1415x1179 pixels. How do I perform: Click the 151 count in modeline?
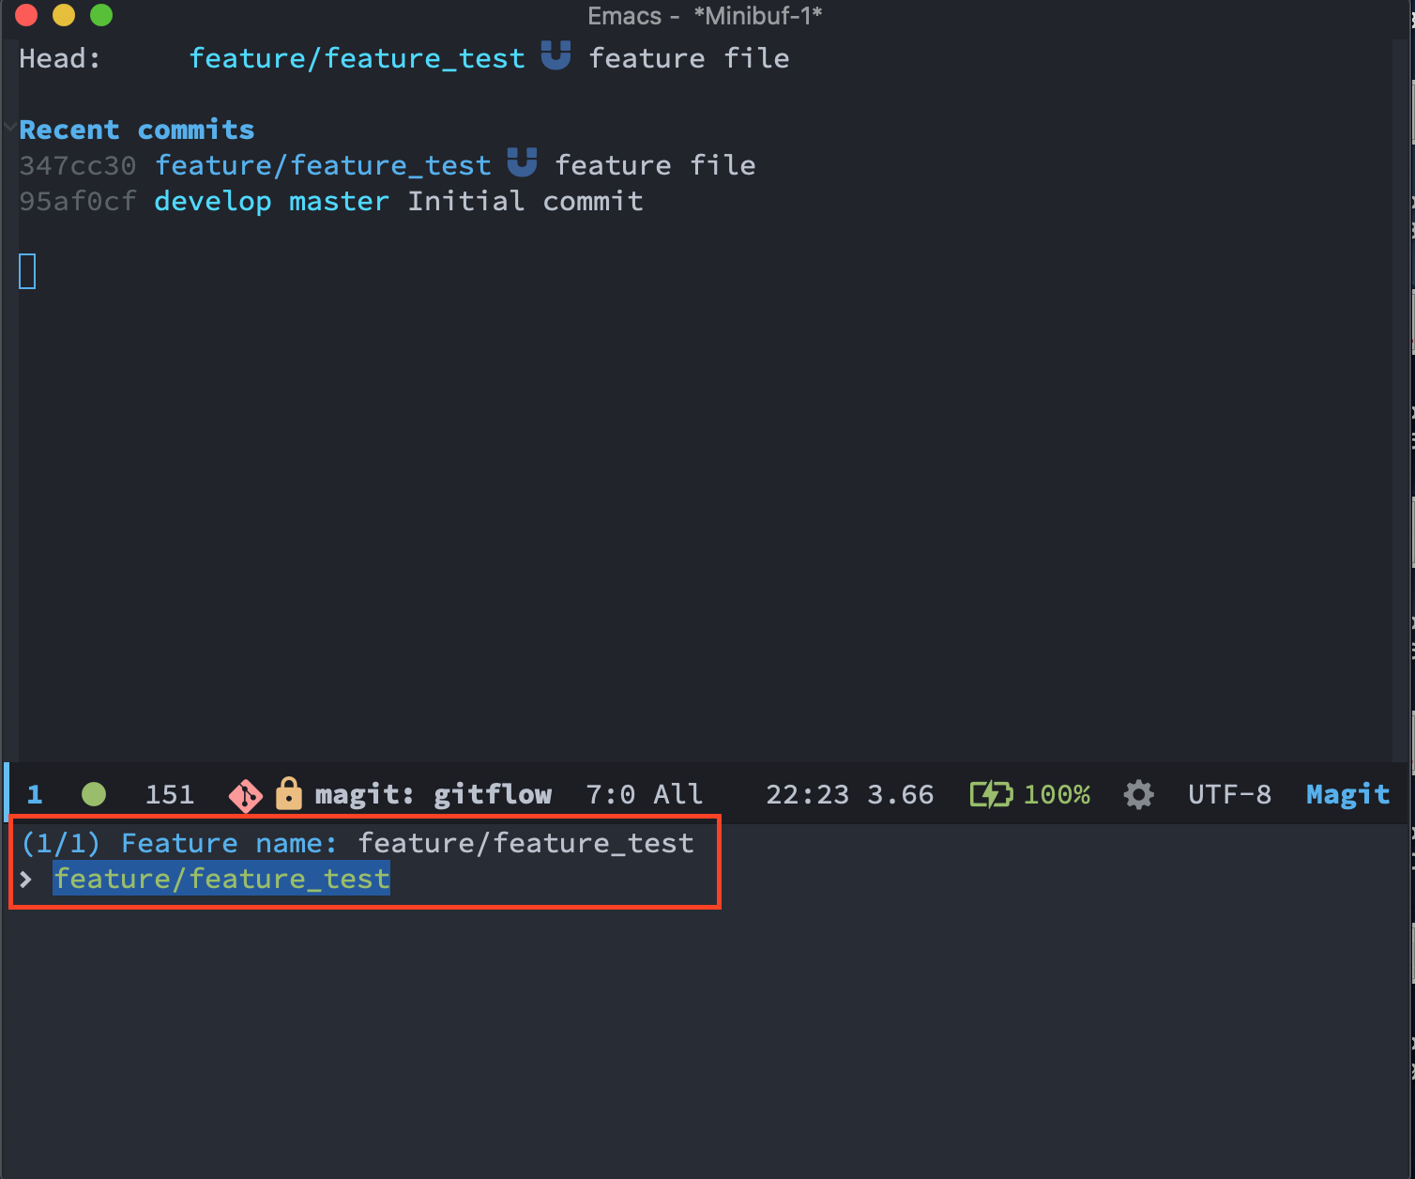(x=170, y=795)
